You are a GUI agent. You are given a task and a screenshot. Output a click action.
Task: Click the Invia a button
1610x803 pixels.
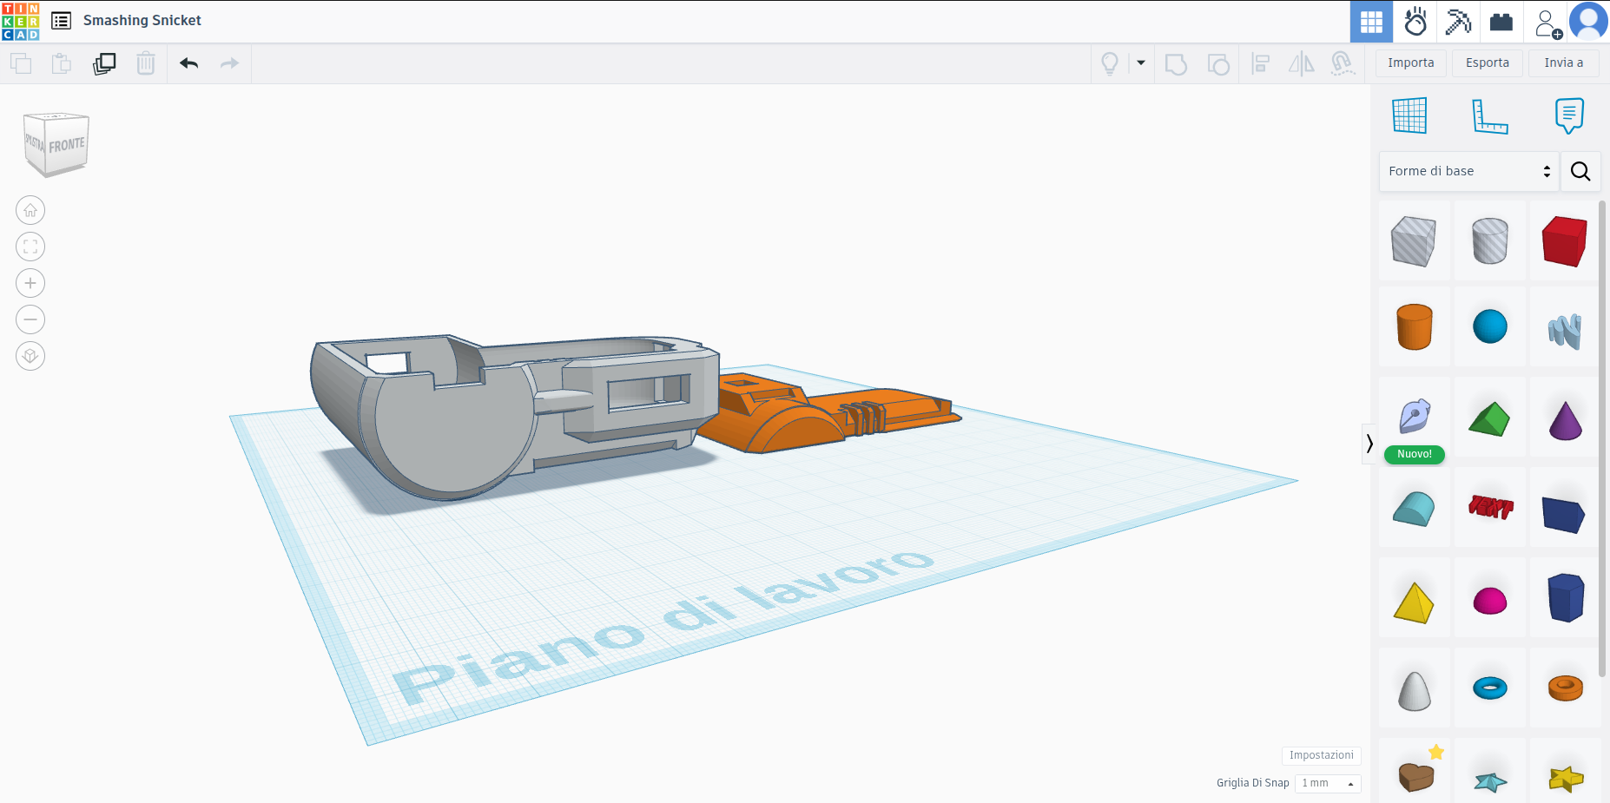[x=1564, y=63]
